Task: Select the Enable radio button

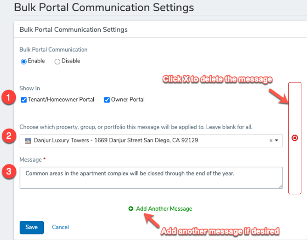Action: point(24,62)
